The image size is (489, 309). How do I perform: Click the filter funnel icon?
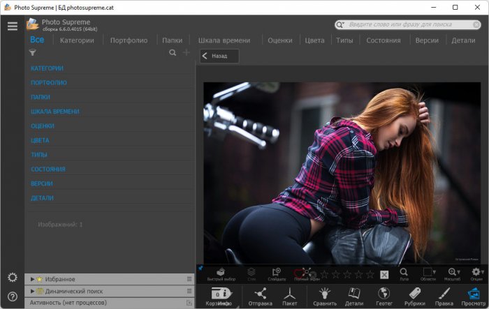click(32, 52)
